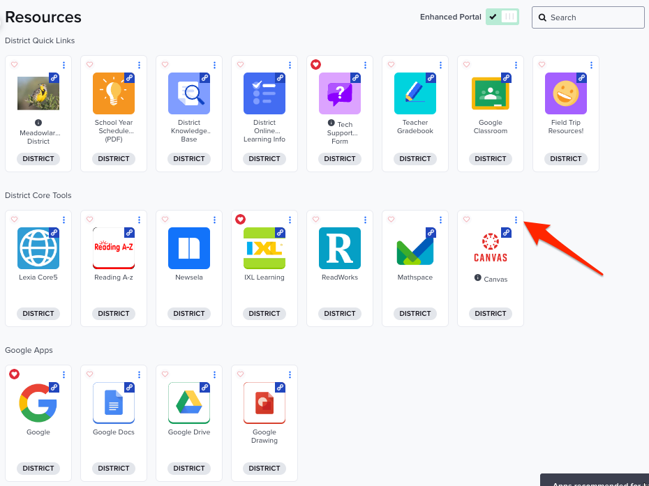Click the Search input field
Viewport: 649px width, 486px height.
coord(595,17)
